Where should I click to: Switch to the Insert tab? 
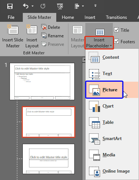pos(90,17)
